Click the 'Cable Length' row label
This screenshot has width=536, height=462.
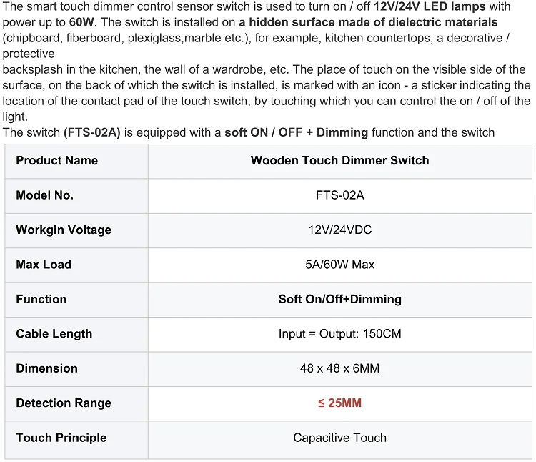54,334
